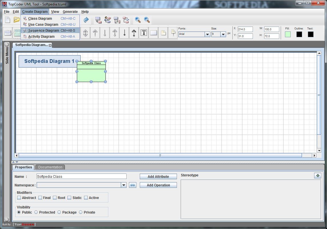This screenshot has height=229, width=327.
Task: Open the Outline color swatch
Action: coord(299,34)
